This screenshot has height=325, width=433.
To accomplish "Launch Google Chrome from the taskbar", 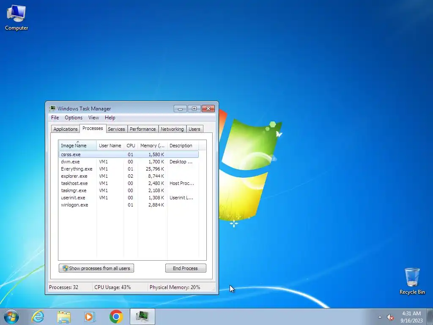I will [116, 317].
